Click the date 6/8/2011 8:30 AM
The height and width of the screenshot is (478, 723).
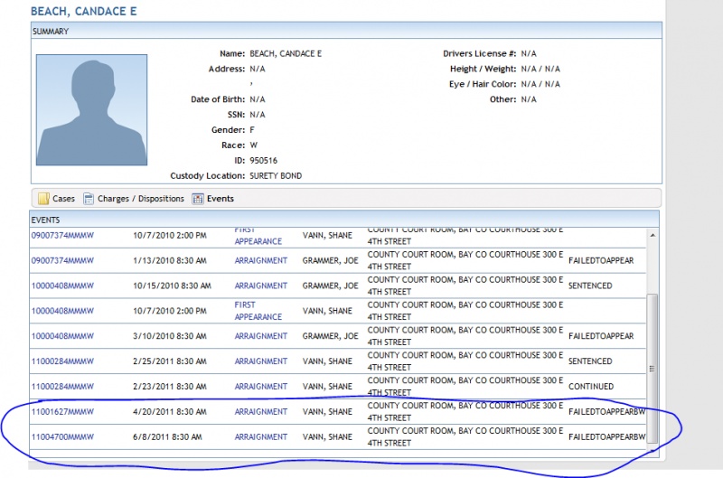click(167, 437)
